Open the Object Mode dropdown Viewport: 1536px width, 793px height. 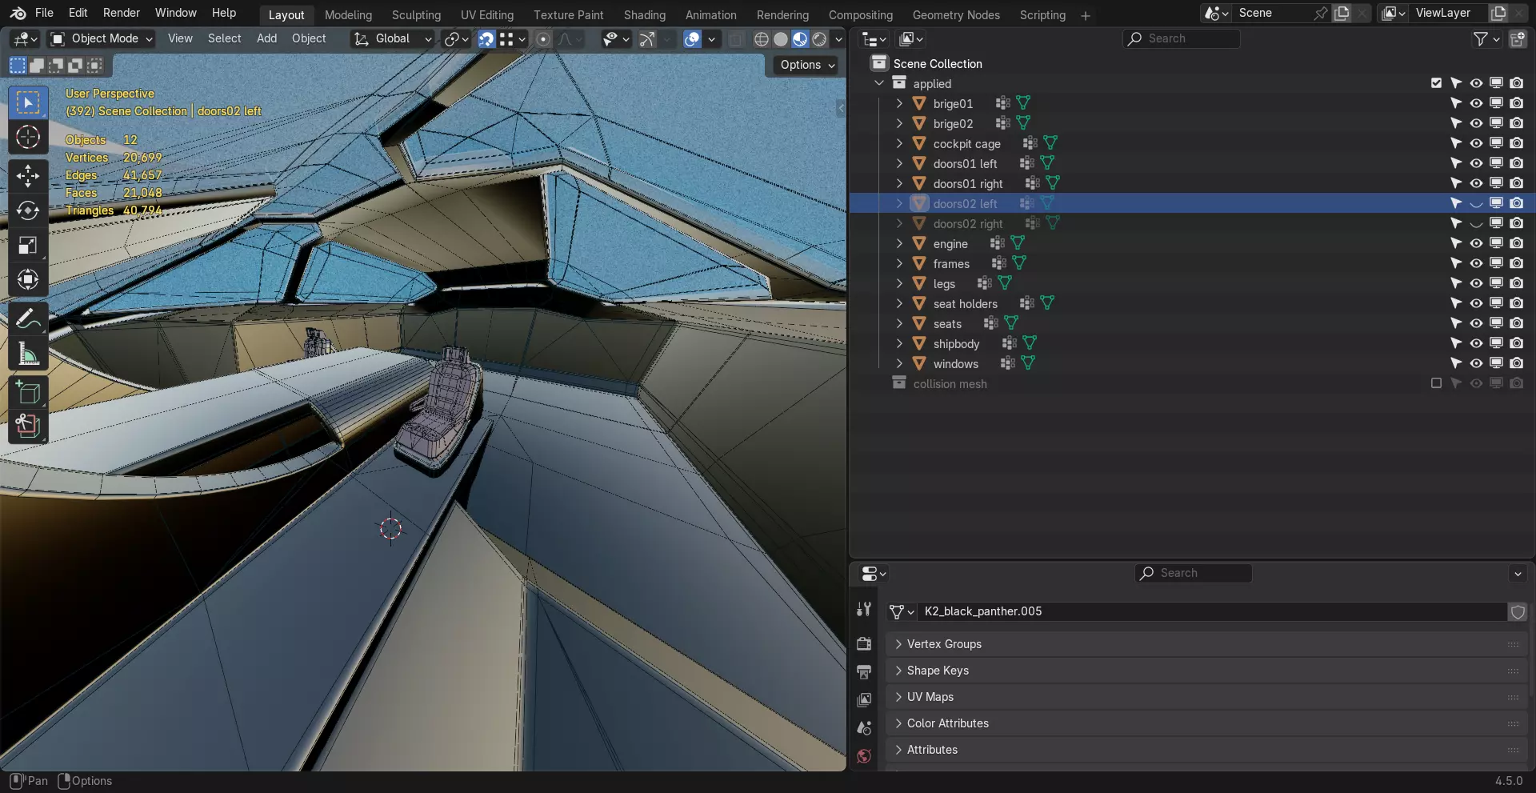pyautogui.click(x=101, y=38)
